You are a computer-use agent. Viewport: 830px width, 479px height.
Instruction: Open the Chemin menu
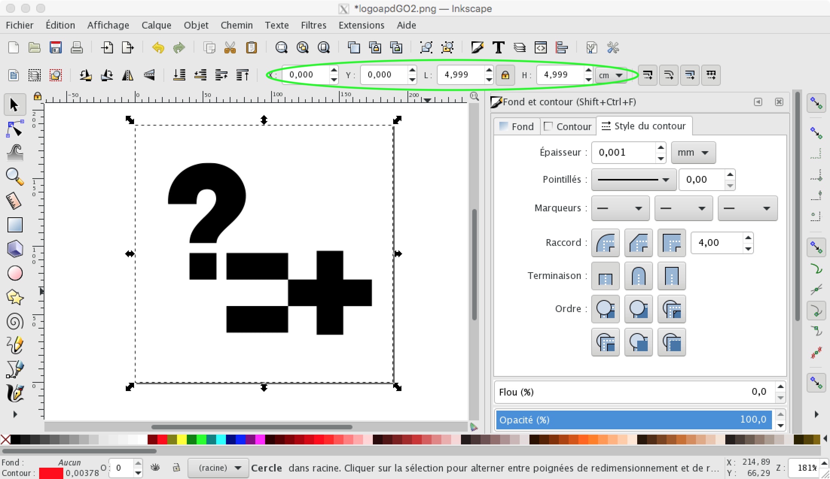[236, 25]
